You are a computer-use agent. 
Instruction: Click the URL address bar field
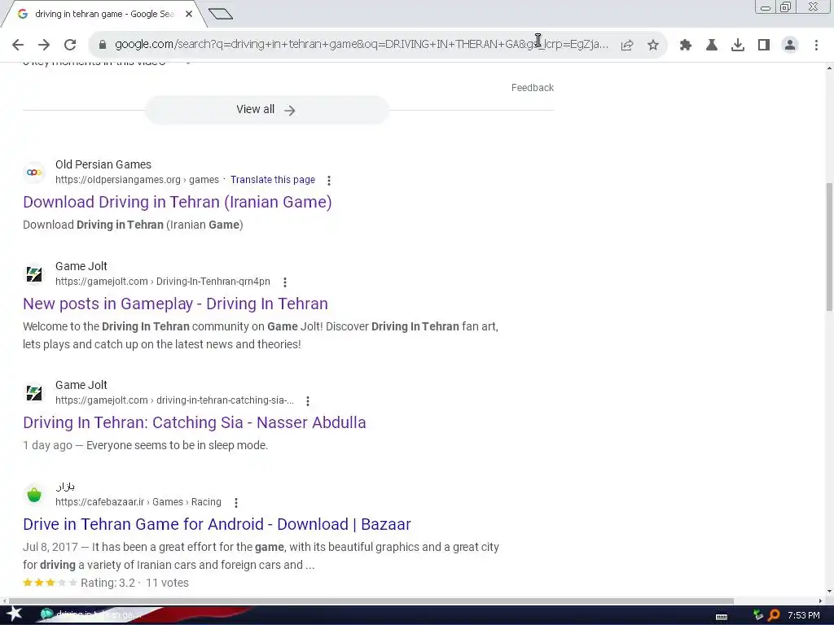[362, 45]
